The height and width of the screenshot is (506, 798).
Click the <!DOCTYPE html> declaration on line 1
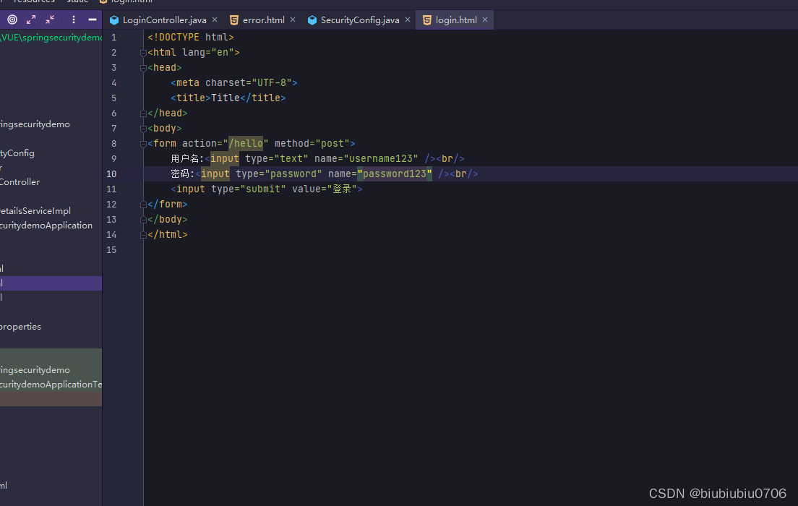click(191, 37)
